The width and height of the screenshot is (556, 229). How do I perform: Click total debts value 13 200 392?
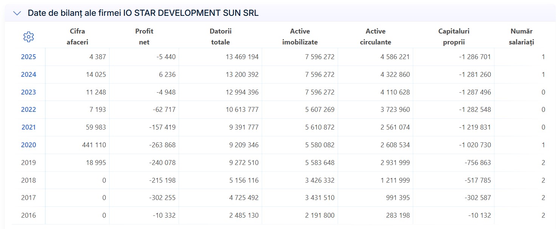tap(242, 75)
